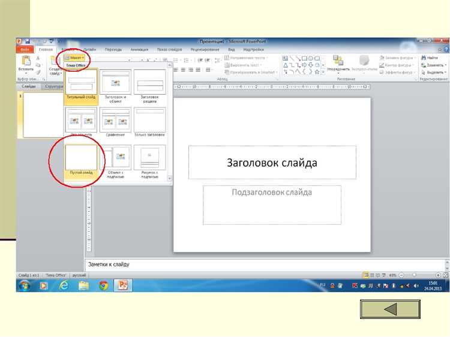Open the Контур фигуры (Shape Outline) dropdown

click(397, 65)
